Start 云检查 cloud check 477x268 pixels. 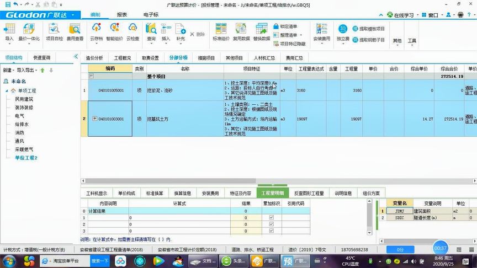click(x=132, y=32)
